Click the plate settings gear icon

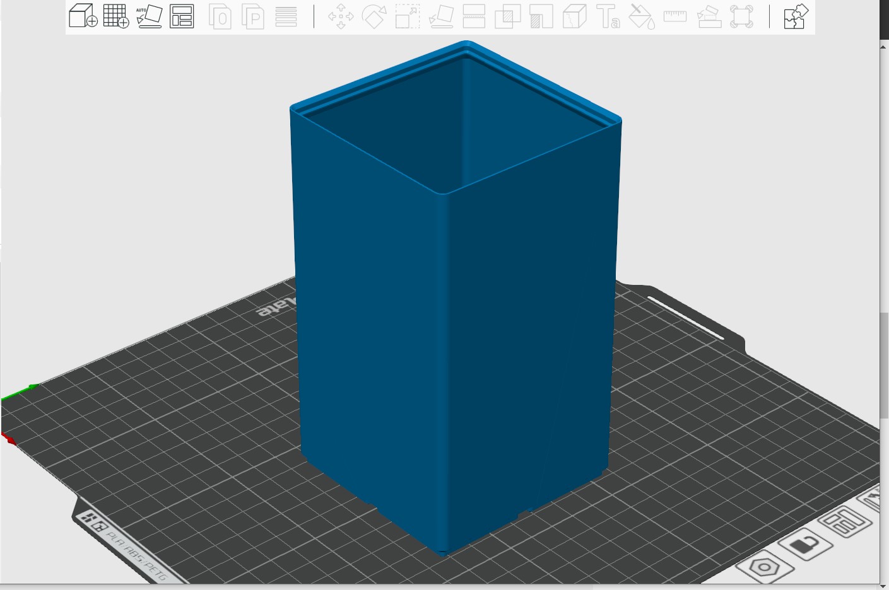[763, 567]
